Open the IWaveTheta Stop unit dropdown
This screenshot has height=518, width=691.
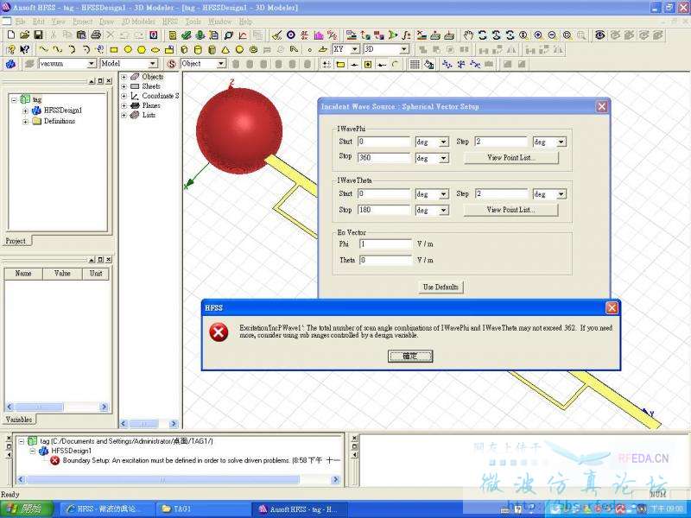click(444, 210)
